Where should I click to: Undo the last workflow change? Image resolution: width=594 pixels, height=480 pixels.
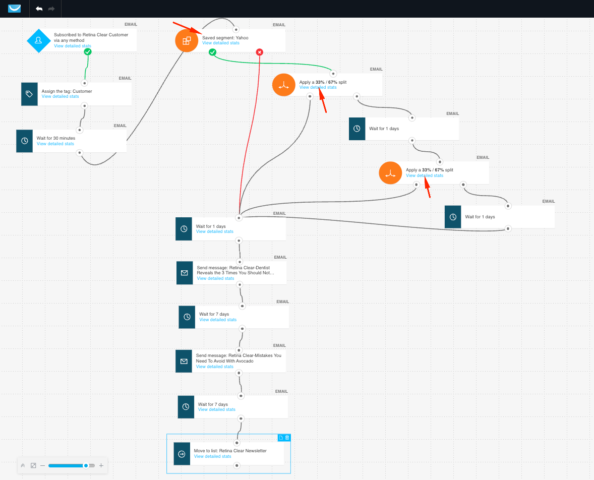pyautogui.click(x=39, y=9)
